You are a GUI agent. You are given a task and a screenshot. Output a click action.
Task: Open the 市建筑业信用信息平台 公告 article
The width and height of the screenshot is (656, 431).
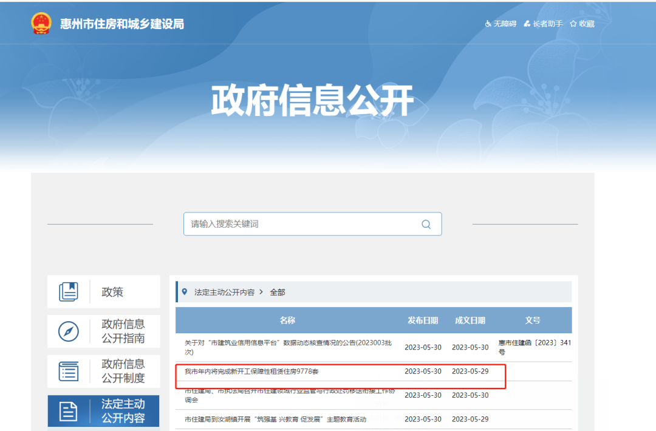click(289, 347)
